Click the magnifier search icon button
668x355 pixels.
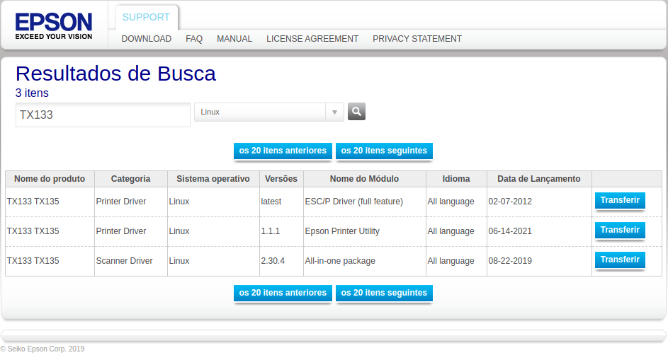pos(356,112)
